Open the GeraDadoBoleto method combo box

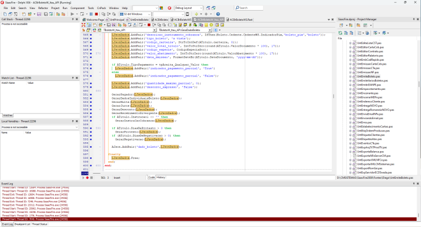click(210, 30)
